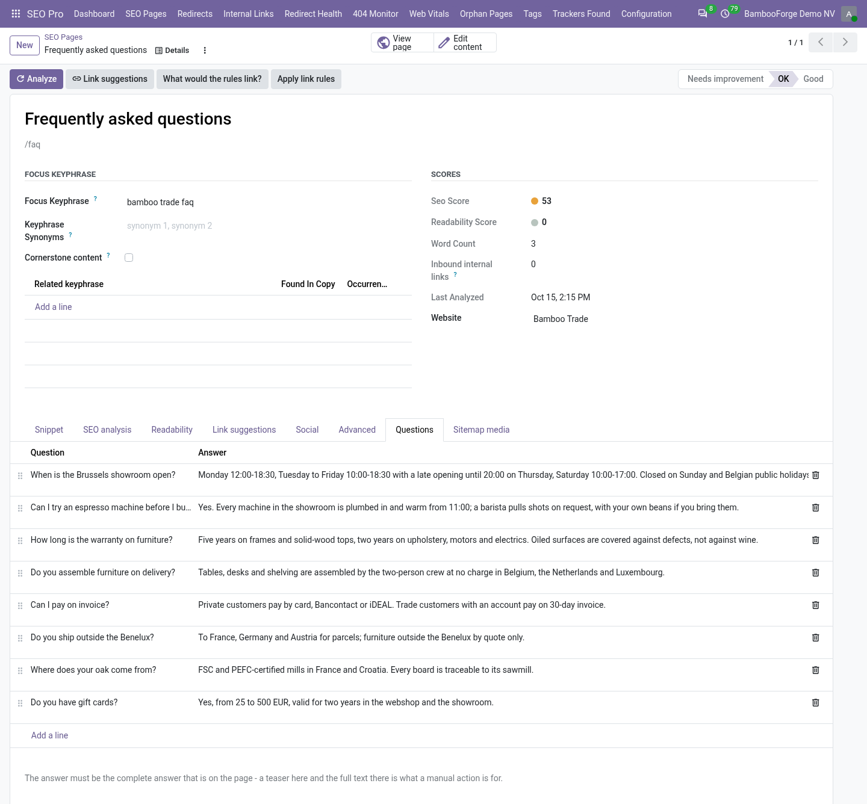Viewport: 867px width, 804px height.
Task: Delete the gift cards question row
Action: click(816, 702)
